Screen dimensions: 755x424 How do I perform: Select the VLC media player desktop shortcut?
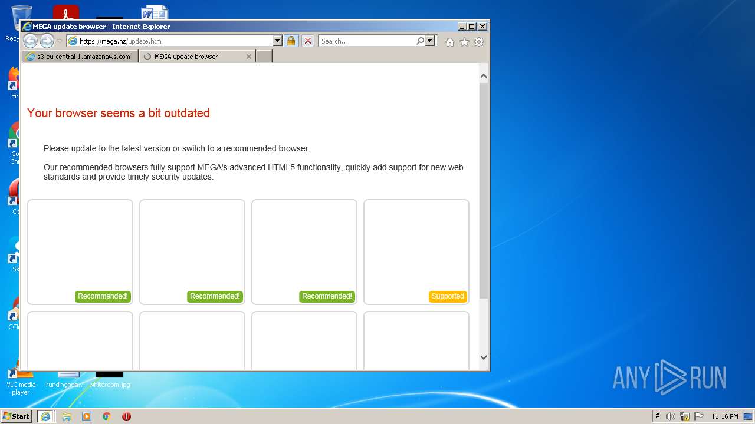21,381
